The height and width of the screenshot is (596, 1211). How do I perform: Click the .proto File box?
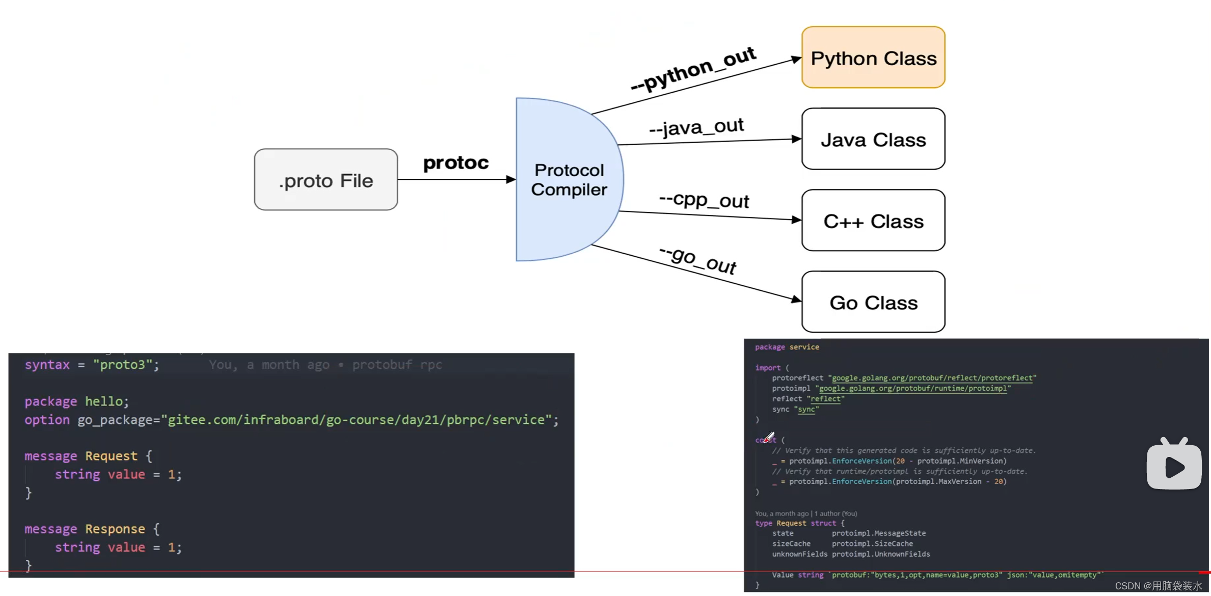coord(326,179)
